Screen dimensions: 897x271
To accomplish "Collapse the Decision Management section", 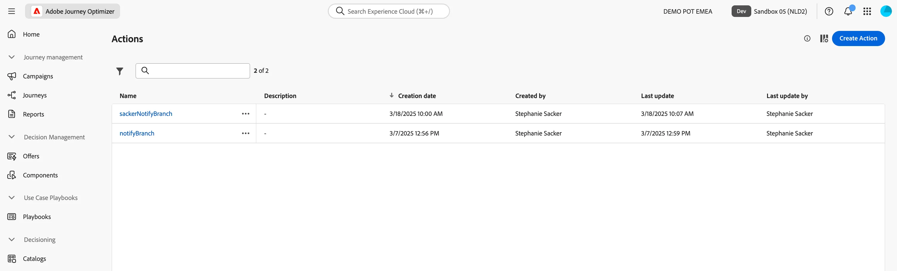I will coord(12,137).
